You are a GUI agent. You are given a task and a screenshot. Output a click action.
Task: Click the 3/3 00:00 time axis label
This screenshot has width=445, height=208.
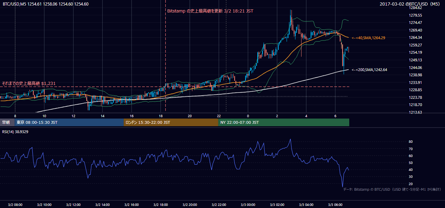[x=248, y=205]
